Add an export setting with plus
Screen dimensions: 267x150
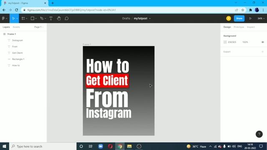(262, 52)
